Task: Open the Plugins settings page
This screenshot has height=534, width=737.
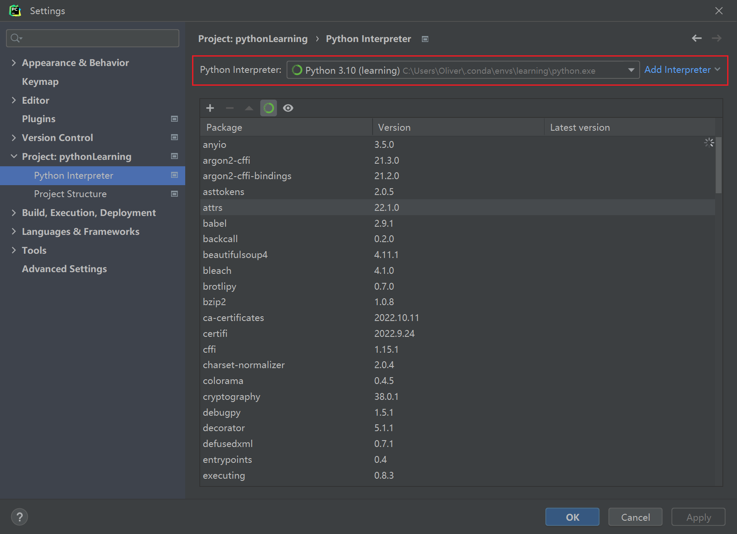Action: 39,119
